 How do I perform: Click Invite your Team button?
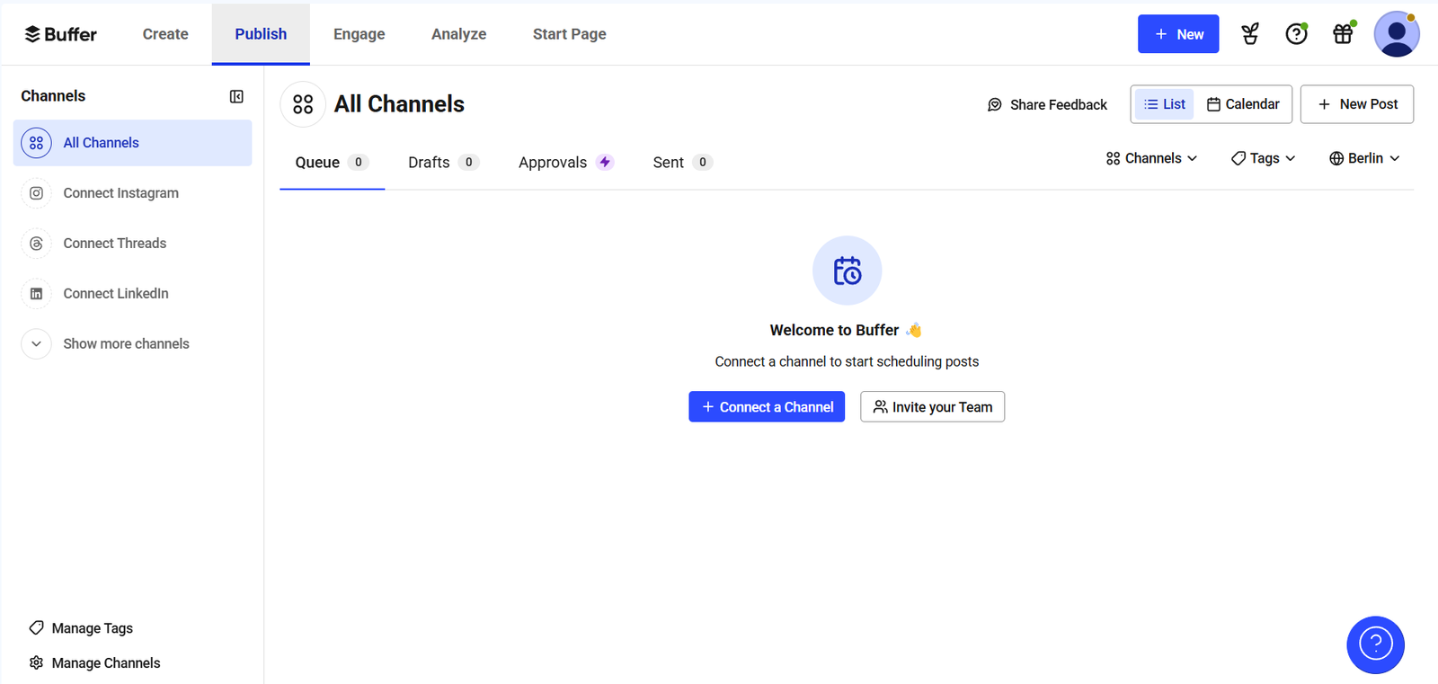click(932, 407)
